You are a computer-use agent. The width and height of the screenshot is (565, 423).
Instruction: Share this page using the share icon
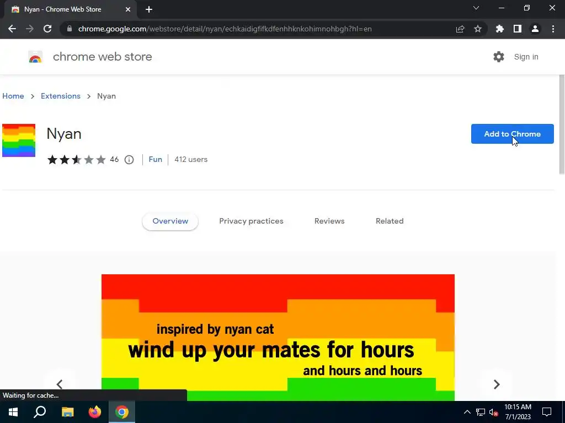(460, 29)
